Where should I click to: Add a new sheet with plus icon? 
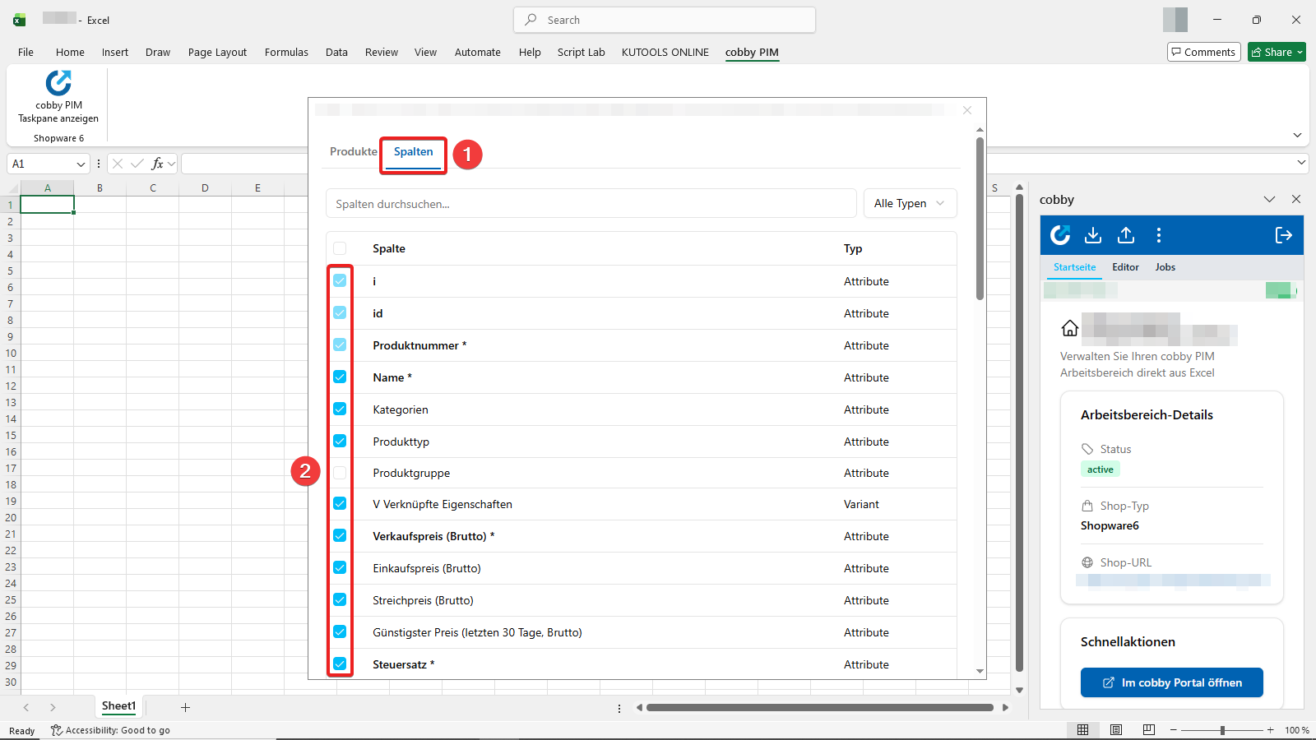pyautogui.click(x=185, y=707)
